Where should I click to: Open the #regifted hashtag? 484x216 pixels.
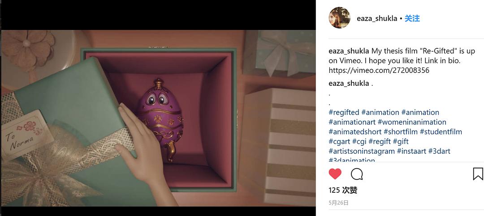coord(344,112)
